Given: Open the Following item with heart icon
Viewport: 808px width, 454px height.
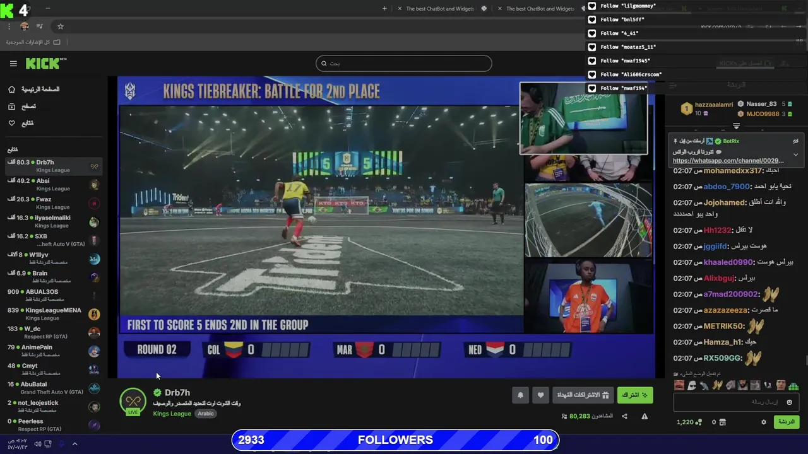Looking at the screenshot, I should coord(21,123).
